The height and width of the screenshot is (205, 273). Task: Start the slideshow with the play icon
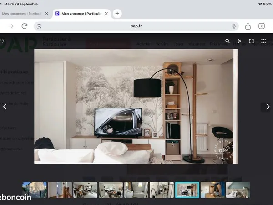click(x=240, y=41)
